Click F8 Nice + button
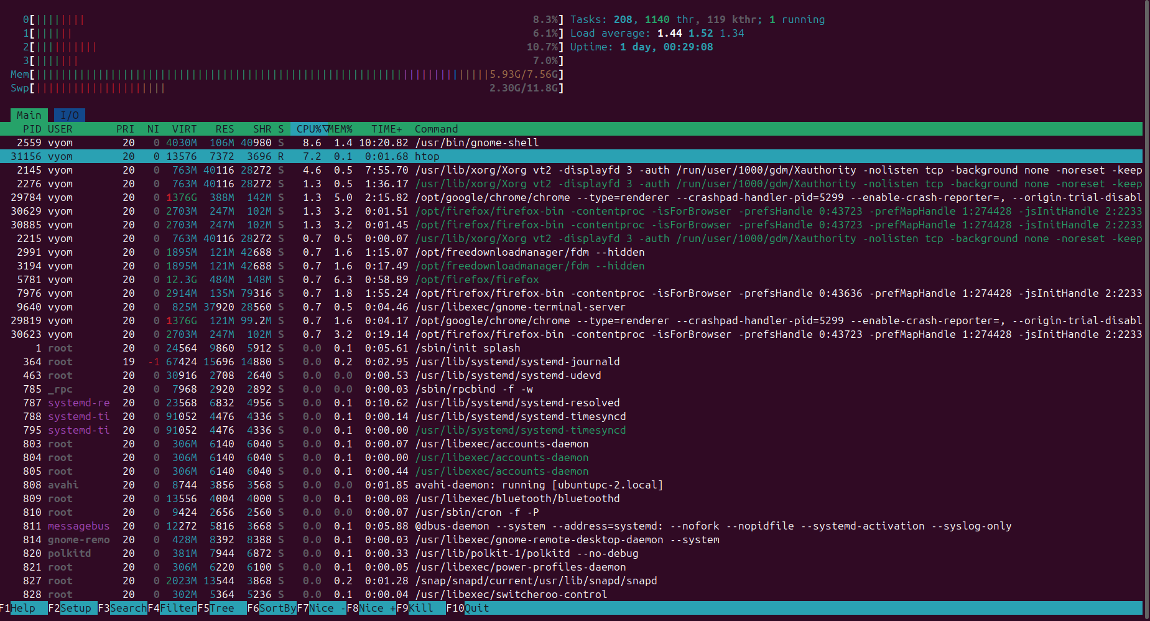 tap(371, 608)
